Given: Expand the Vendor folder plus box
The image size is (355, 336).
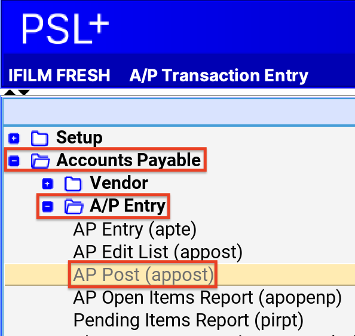Looking at the screenshot, I should pyautogui.click(x=47, y=184).
